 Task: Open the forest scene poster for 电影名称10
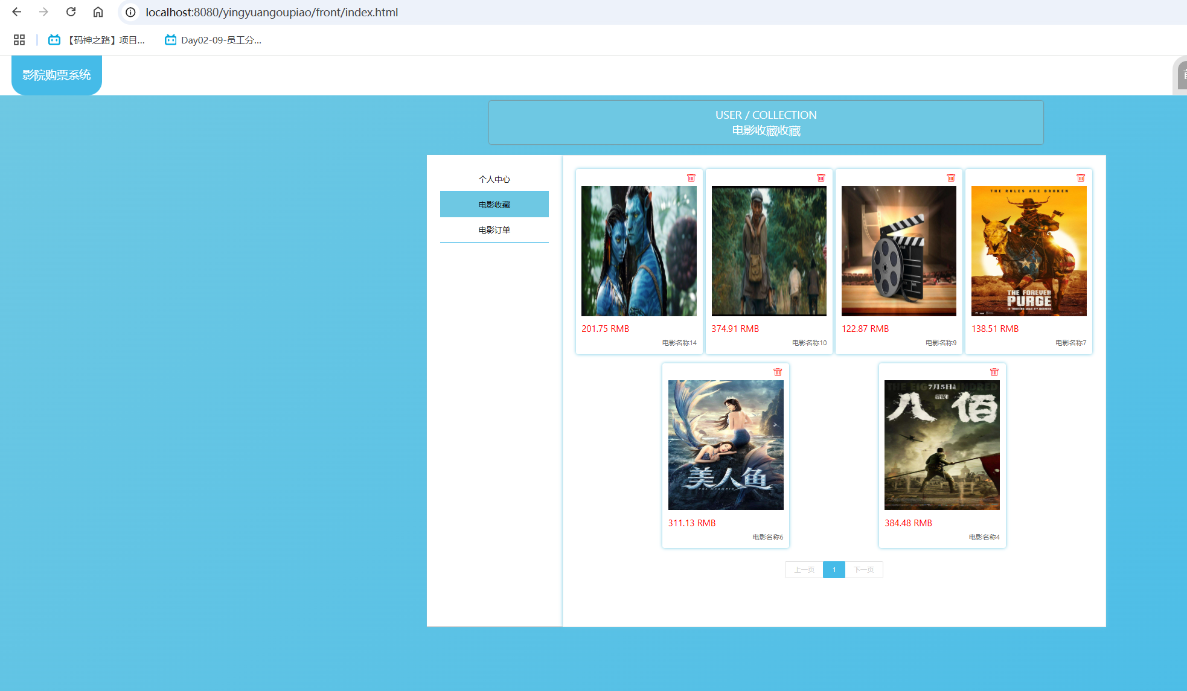[769, 251]
